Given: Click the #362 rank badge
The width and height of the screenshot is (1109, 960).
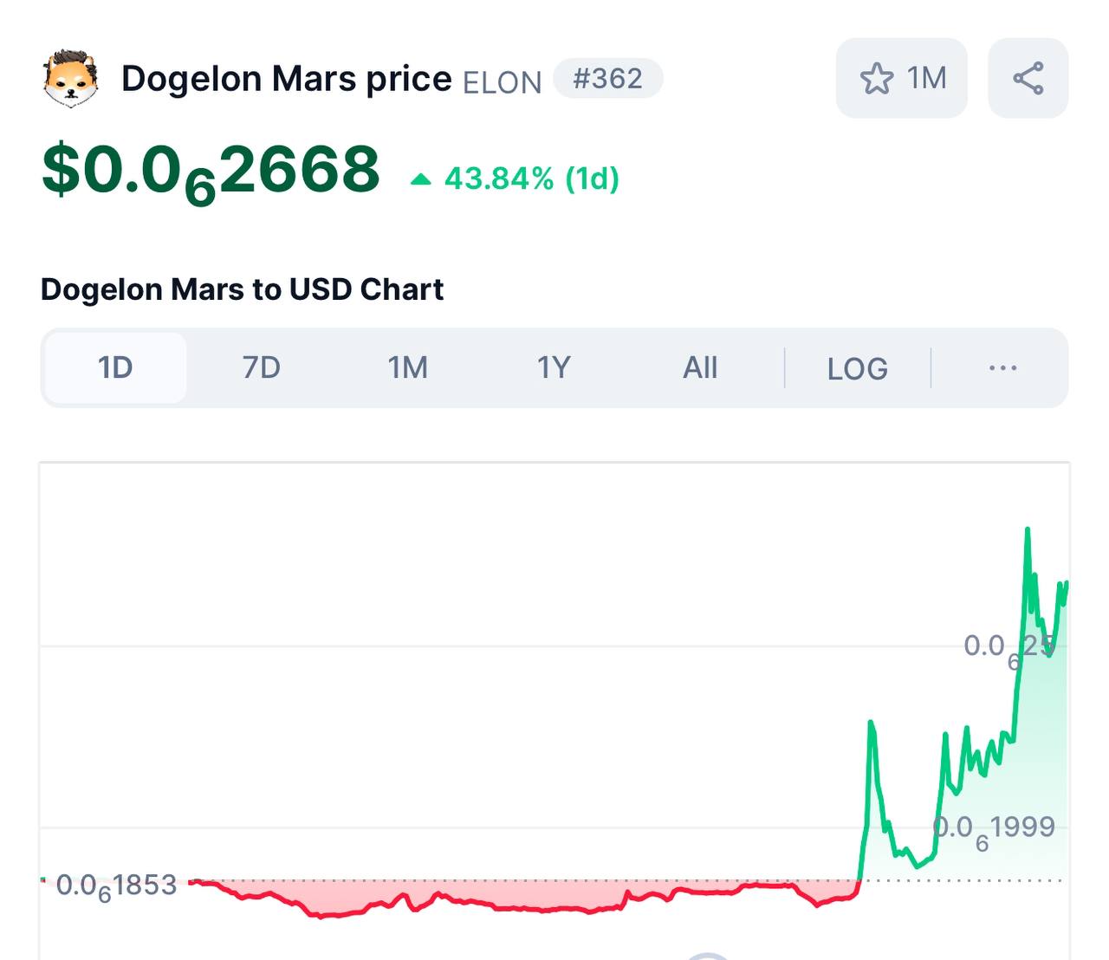Looking at the screenshot, I should point(608,79).
